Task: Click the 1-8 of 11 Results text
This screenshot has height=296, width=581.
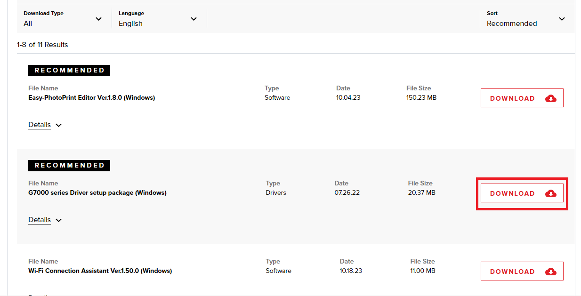Action: 43,45
